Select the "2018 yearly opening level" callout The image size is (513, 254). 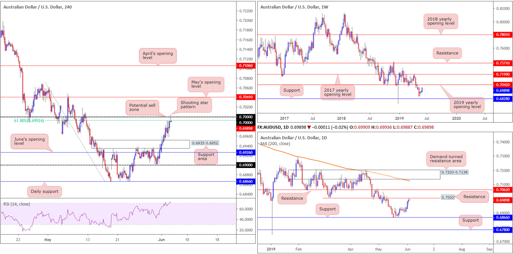point(440,23)
